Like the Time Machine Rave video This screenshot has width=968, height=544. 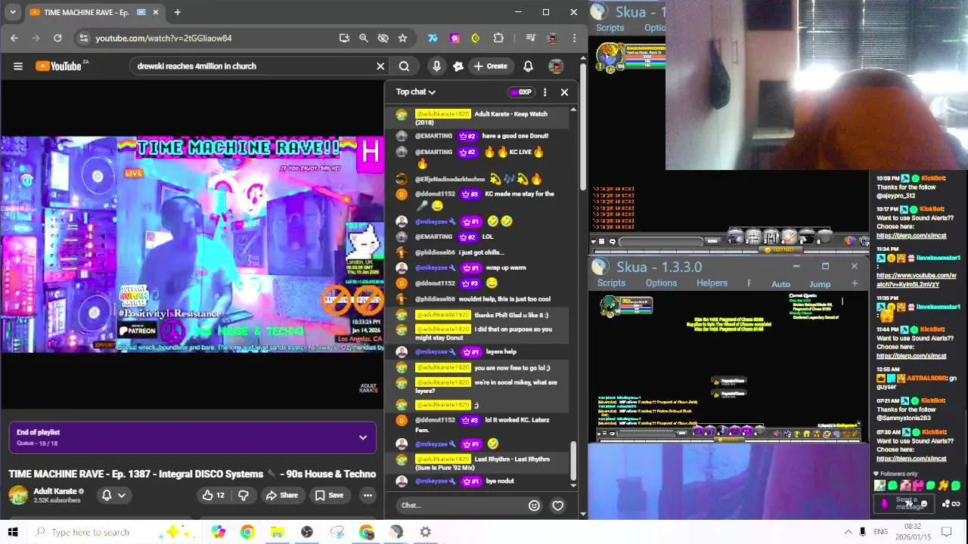(213, 495)
